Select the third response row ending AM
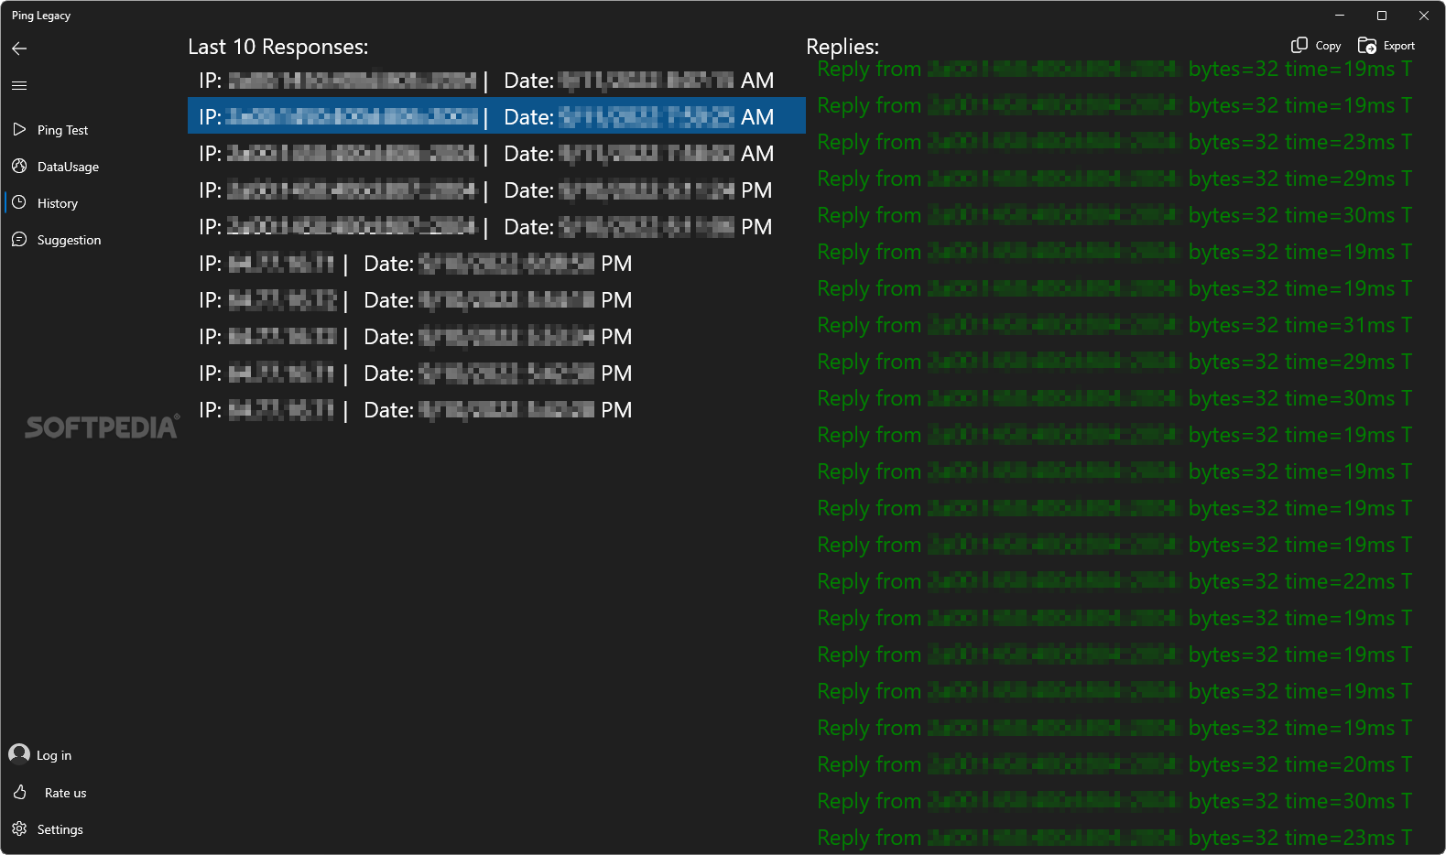The width and height of the screenshot is (1446, 855). (x=496, y=154)
